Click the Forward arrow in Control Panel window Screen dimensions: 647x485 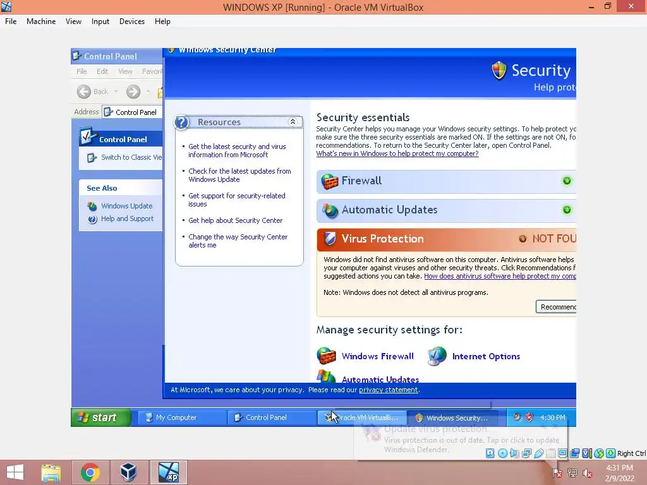133,92
